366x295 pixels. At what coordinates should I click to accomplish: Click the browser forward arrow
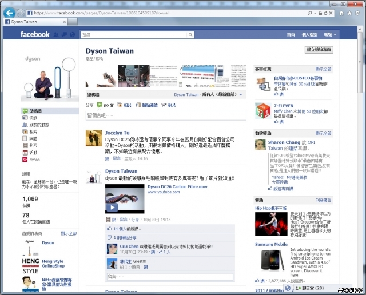[21, 13]
